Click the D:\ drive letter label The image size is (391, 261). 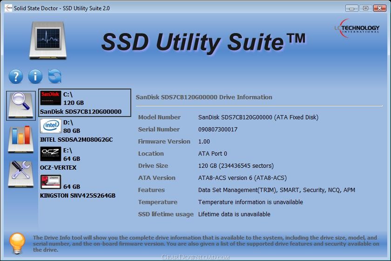click(x=68, y=123)
